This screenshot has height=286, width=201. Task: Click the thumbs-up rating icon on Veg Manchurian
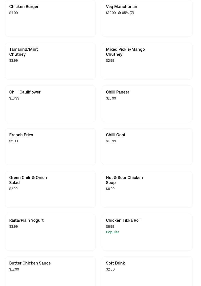120,13
